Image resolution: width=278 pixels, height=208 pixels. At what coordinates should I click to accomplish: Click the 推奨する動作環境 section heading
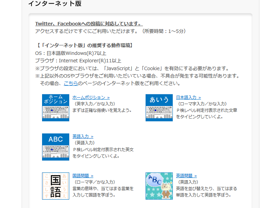[x=84, y=46]
